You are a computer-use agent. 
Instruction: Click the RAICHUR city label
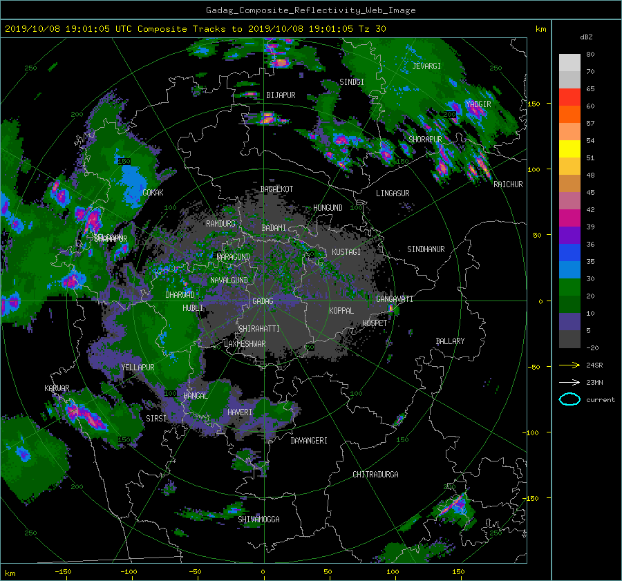(508, 184)
